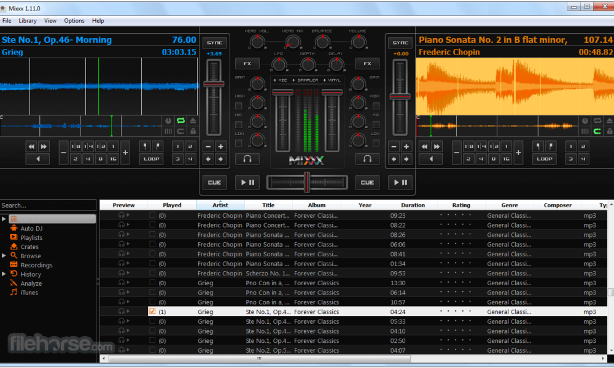
Task: Expand the SAMPLER section
Action: pyautogui.click(x=305, y=80)
